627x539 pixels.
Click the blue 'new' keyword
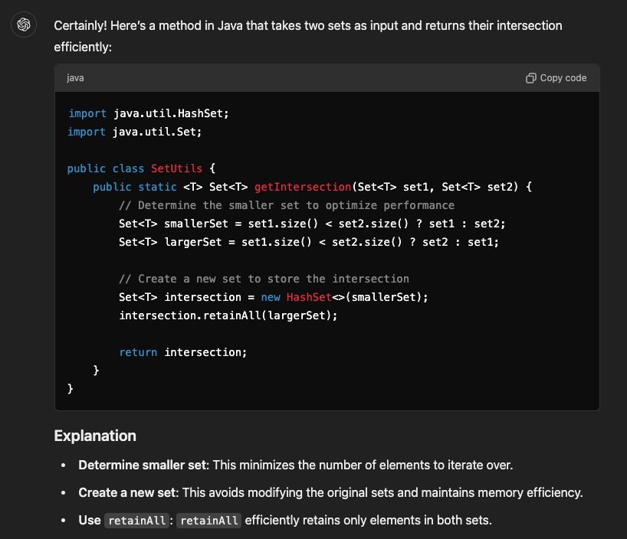(271, 297)
